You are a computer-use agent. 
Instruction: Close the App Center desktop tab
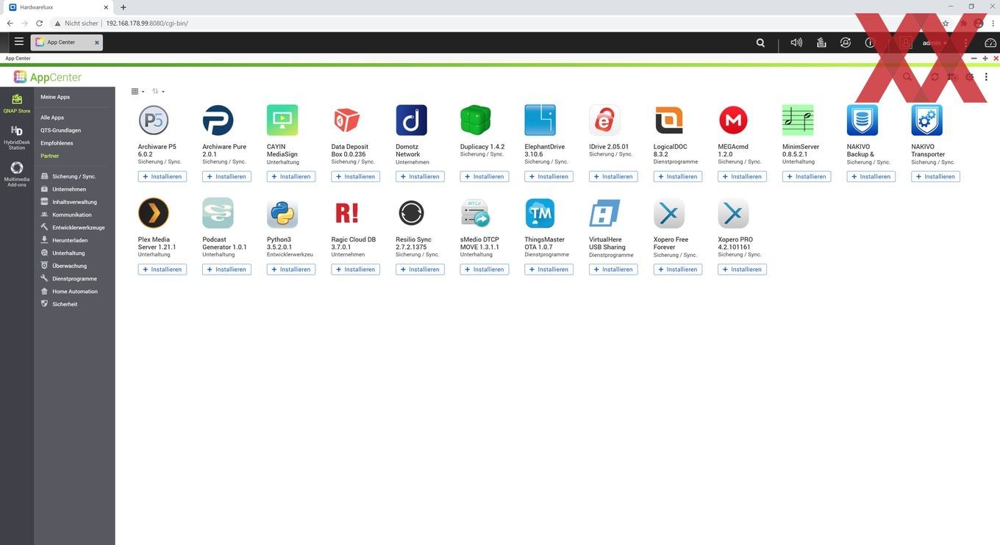[96, 43]
